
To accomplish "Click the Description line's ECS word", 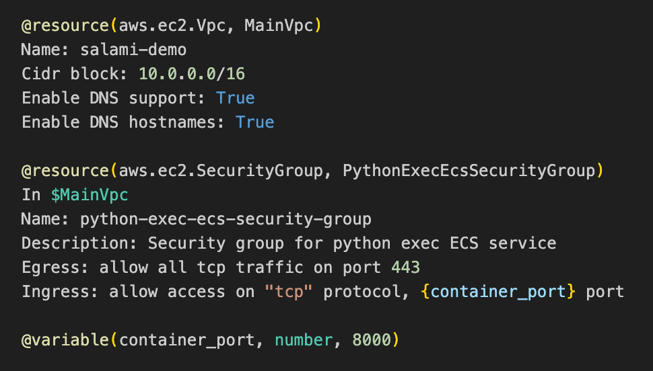I will click(464, 243).
